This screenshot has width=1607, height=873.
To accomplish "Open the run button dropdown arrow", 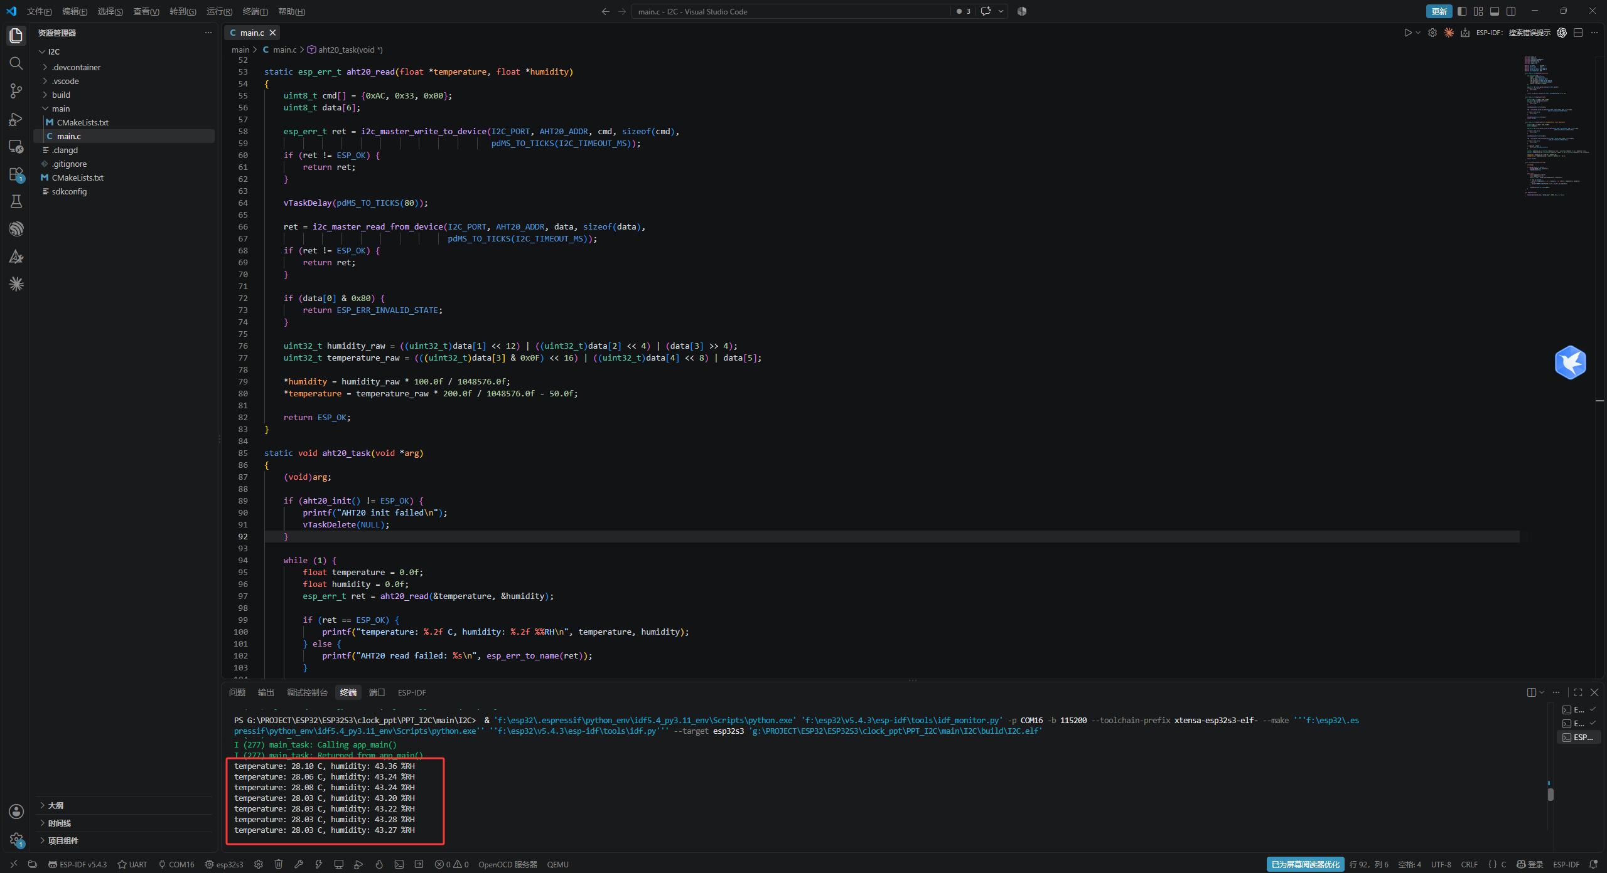I will (x=1418, y=33).
